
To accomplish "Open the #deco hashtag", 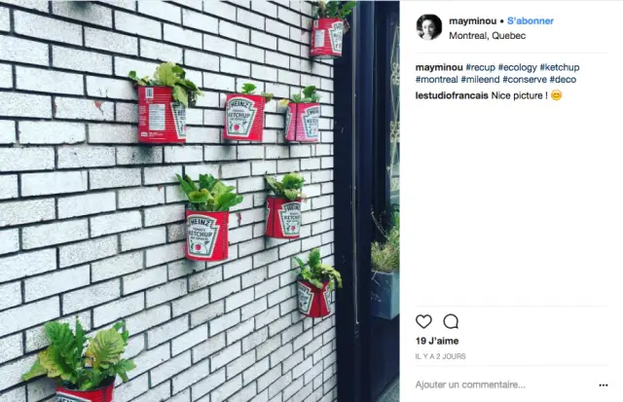I will coord(563,80).
